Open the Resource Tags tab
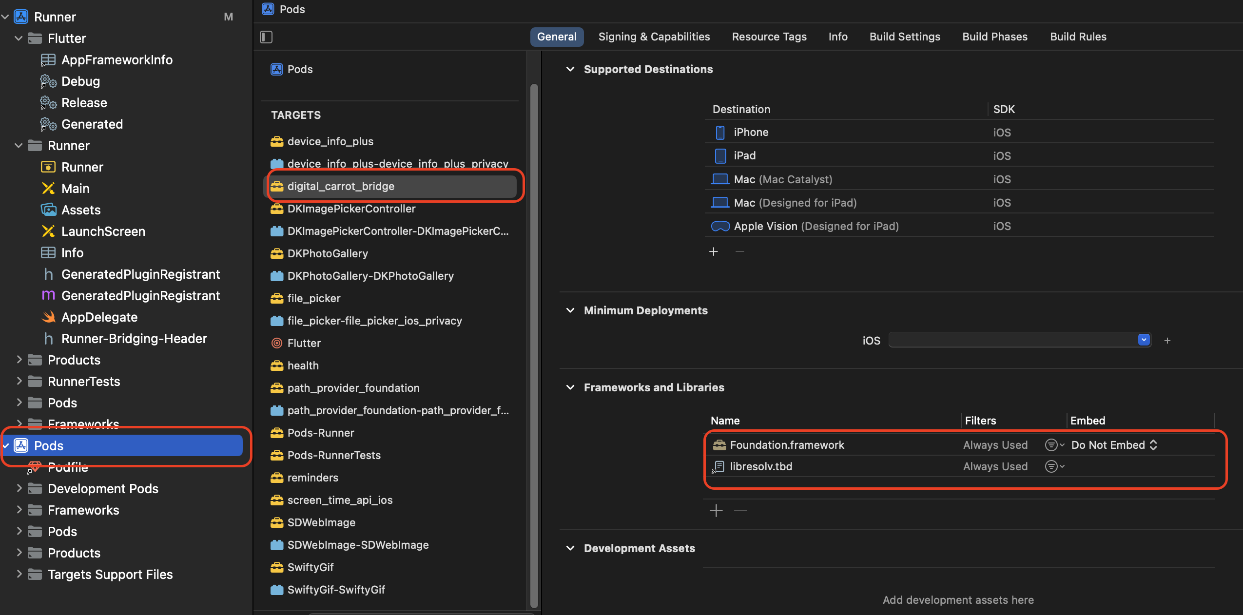Screen dimensions: 1243x615 [769, 37]
